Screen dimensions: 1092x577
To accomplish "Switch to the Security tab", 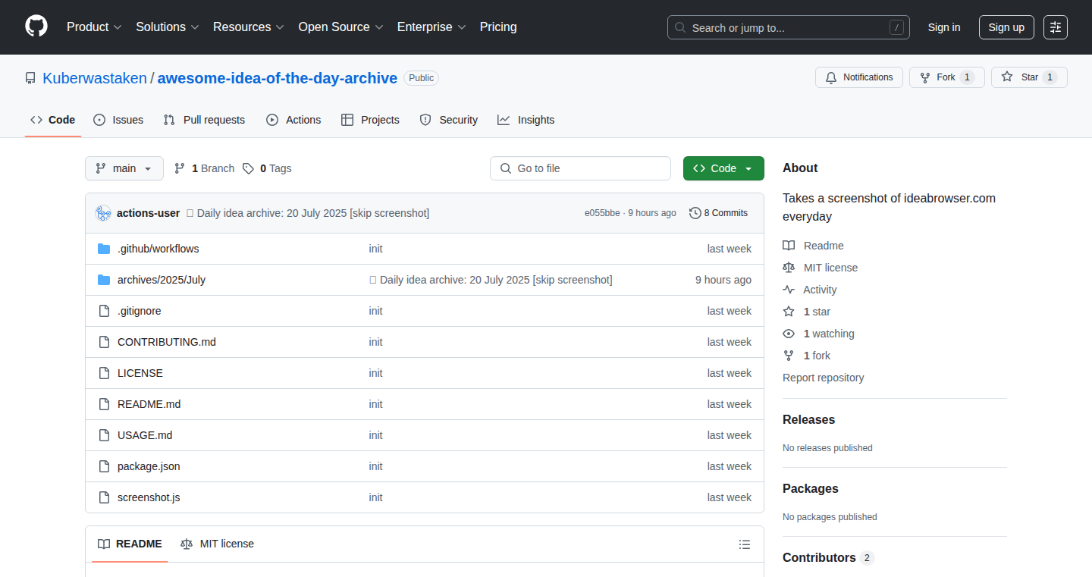I will [x=449, y=120].
